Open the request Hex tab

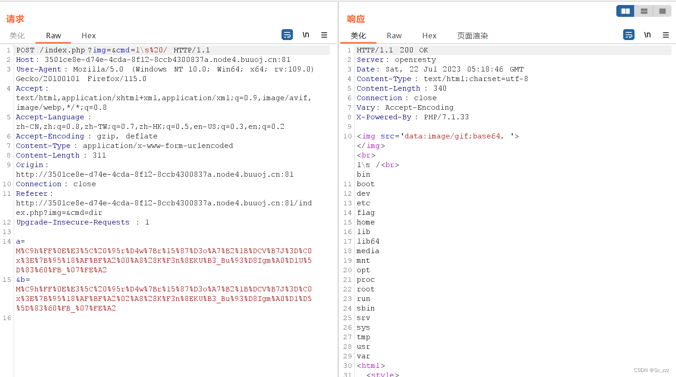coord(88,36)
